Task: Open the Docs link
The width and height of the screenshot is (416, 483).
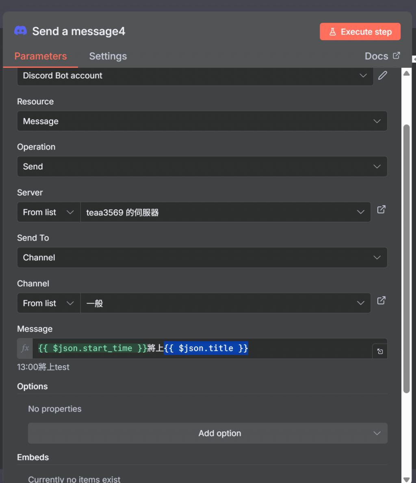Action: 382,56
